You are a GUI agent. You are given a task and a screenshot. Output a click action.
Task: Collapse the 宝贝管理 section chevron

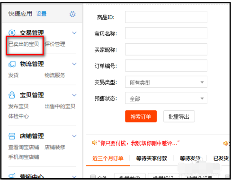(74, 95)
